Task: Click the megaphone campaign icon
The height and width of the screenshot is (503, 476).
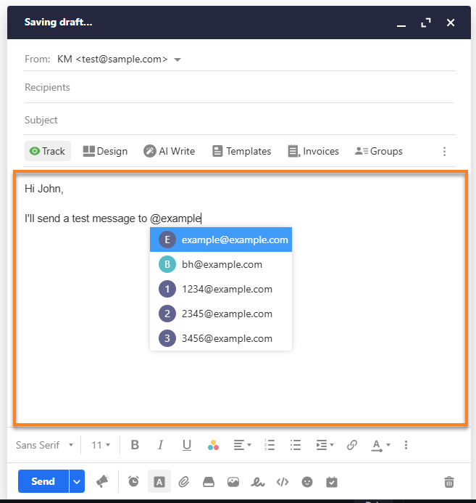Action: coord(103,481)
